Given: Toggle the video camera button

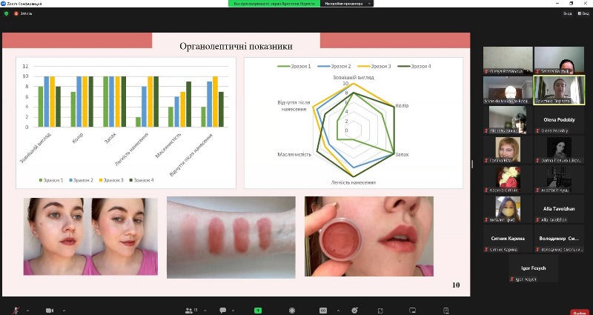Looking at the screenshot, I should pos(50,311).
